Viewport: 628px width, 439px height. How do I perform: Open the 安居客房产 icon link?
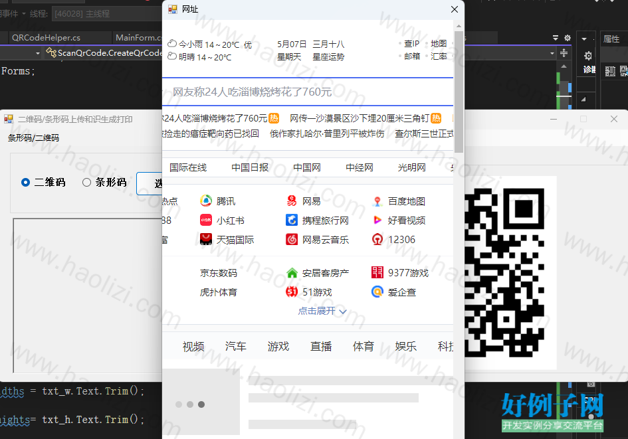(x=292, y=273)
